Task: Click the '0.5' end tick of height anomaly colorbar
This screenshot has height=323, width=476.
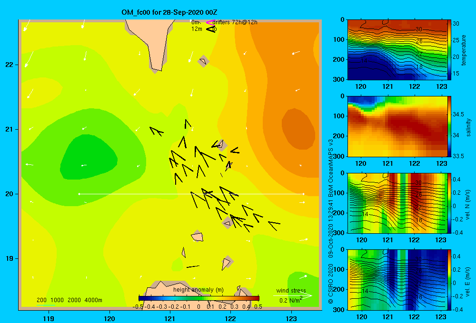Action: pyautogui.click(x=258, y=307)
